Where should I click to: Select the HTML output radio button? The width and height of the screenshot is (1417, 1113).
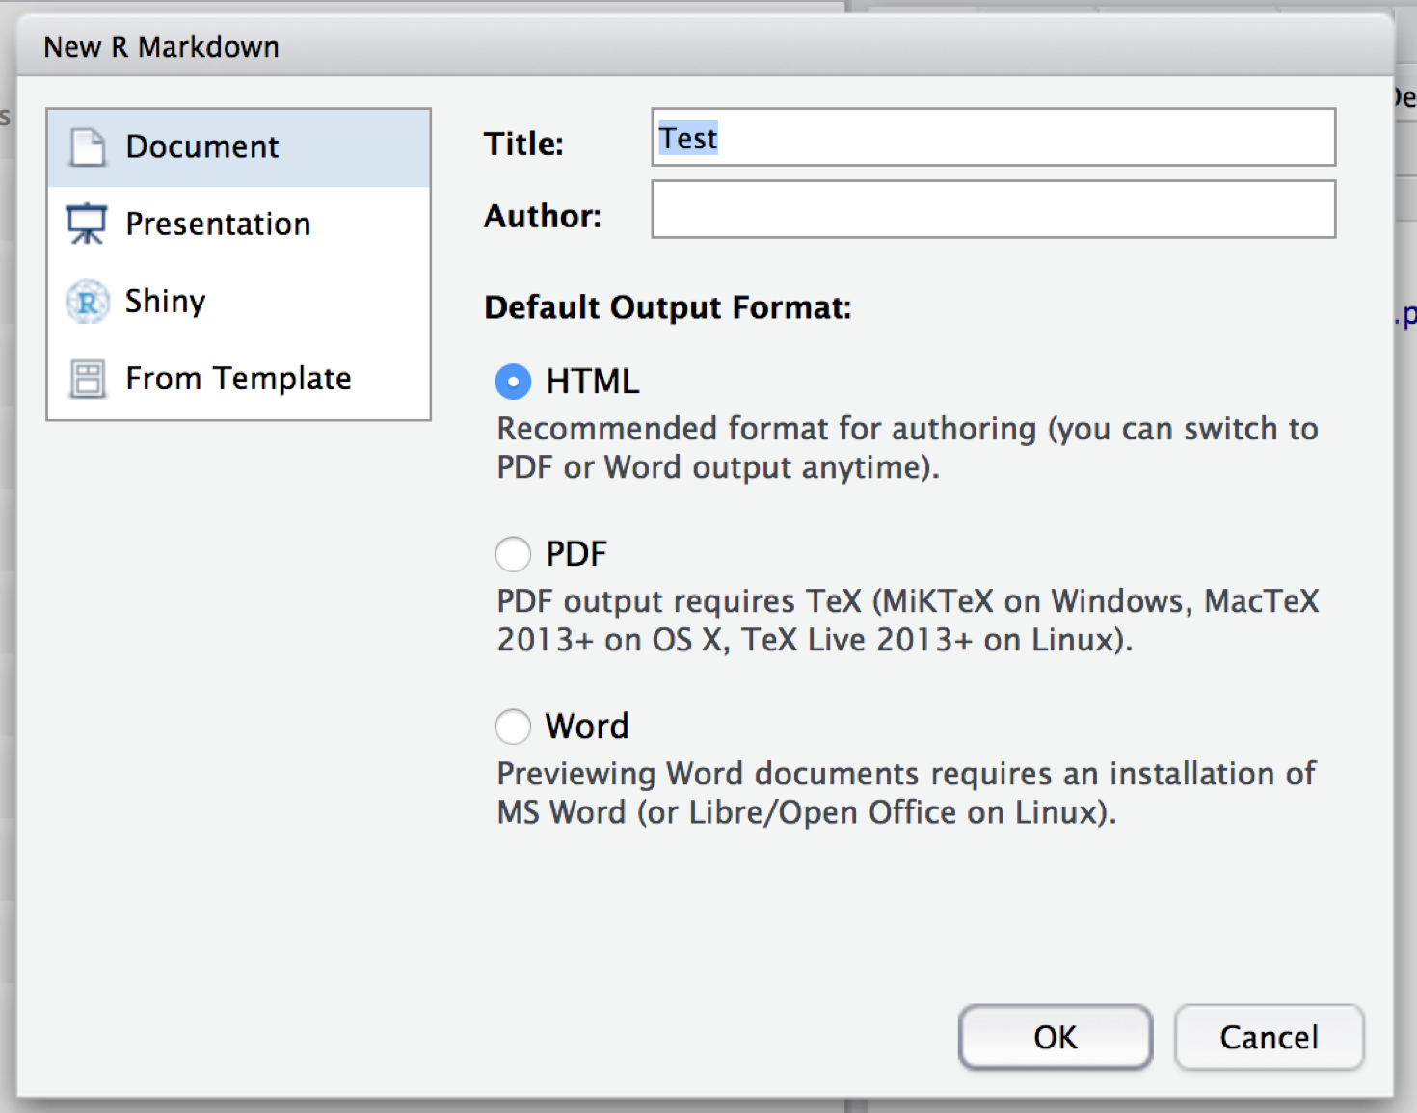[513, 382]
